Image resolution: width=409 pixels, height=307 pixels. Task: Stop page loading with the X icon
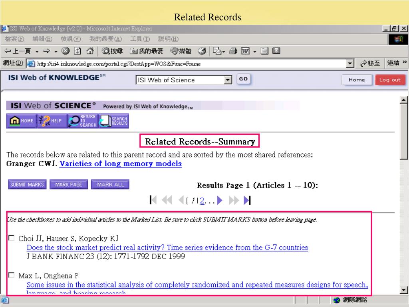click(x=66, y=51)
